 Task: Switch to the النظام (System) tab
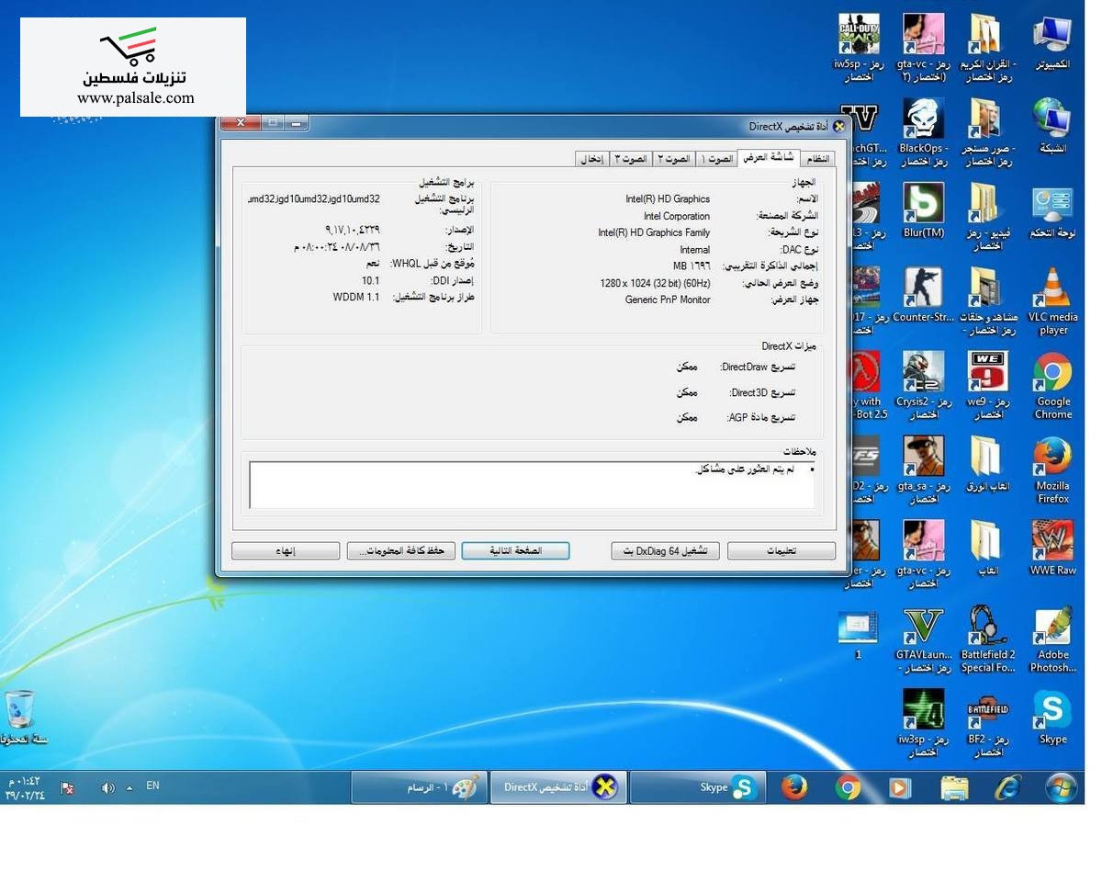[x=817, y=159]
